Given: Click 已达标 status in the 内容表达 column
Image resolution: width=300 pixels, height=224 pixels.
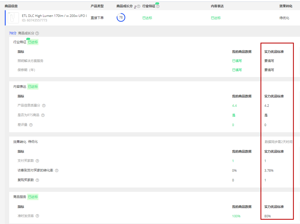Looking at the screenshot, I should click(216, 18).
